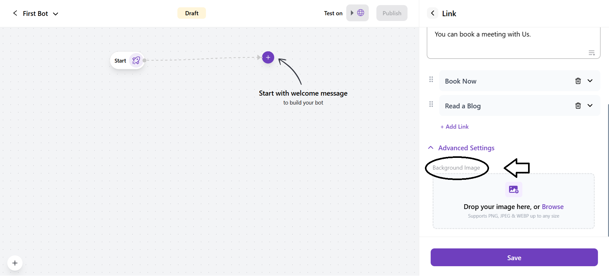Collapse the Advanced Settings section
This screenshot has width=609, height=277.
(x=431, y=148)
